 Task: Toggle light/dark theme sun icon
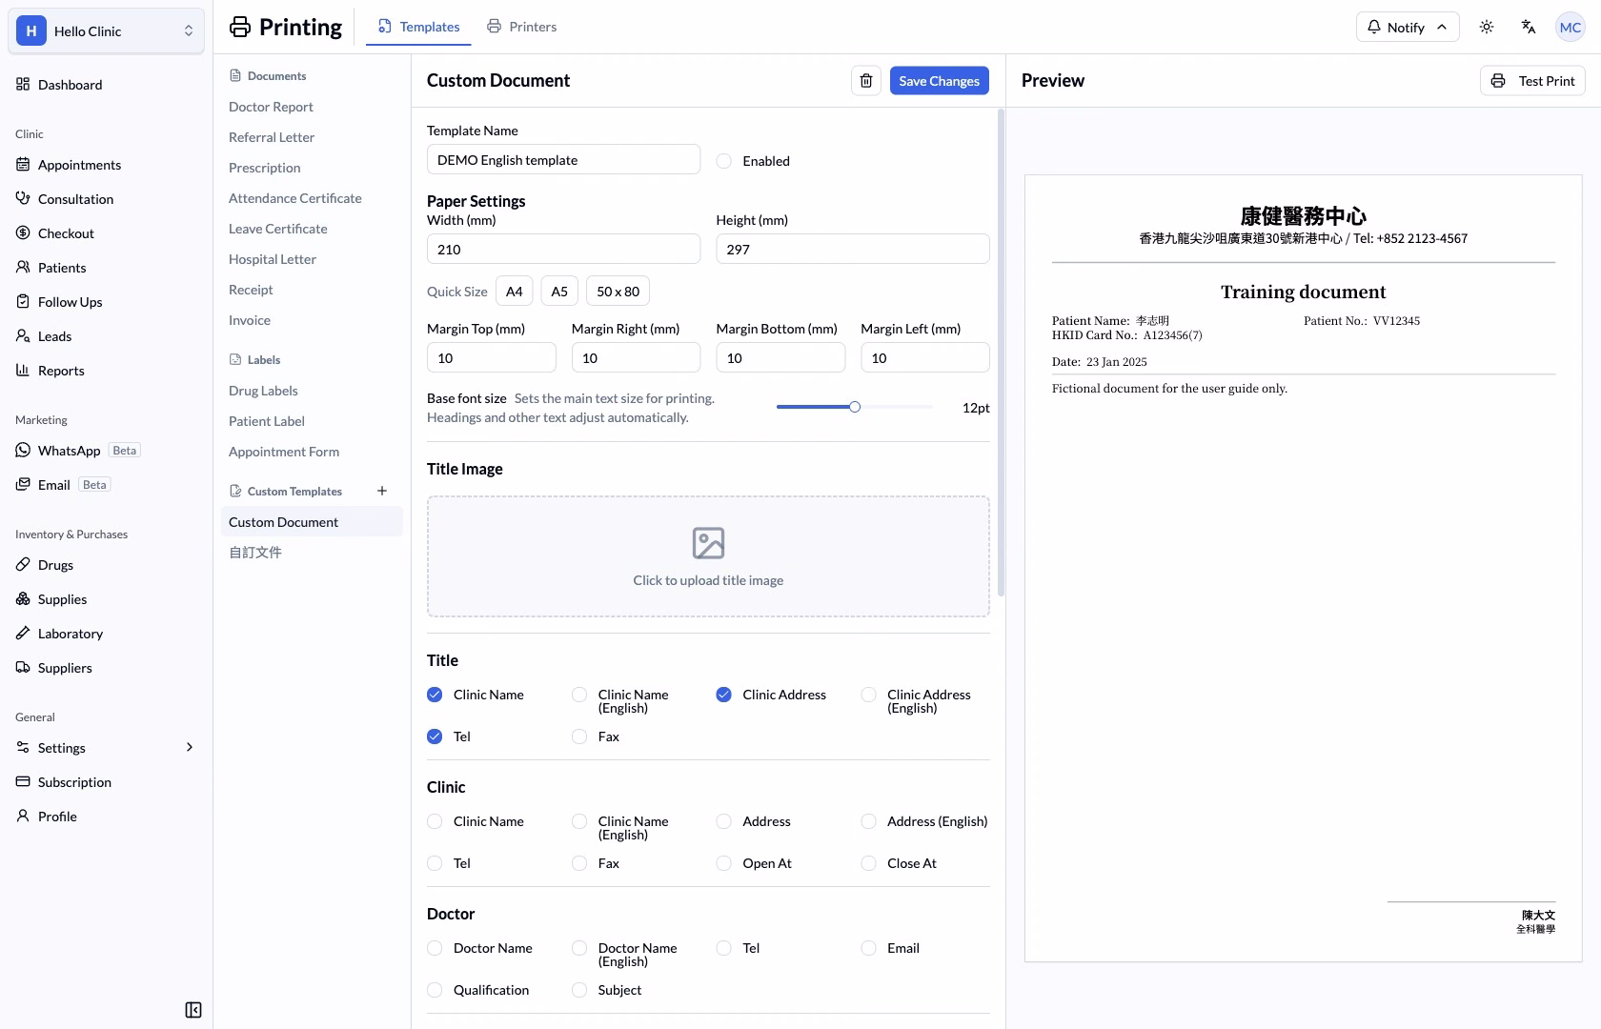(1487, 27)
